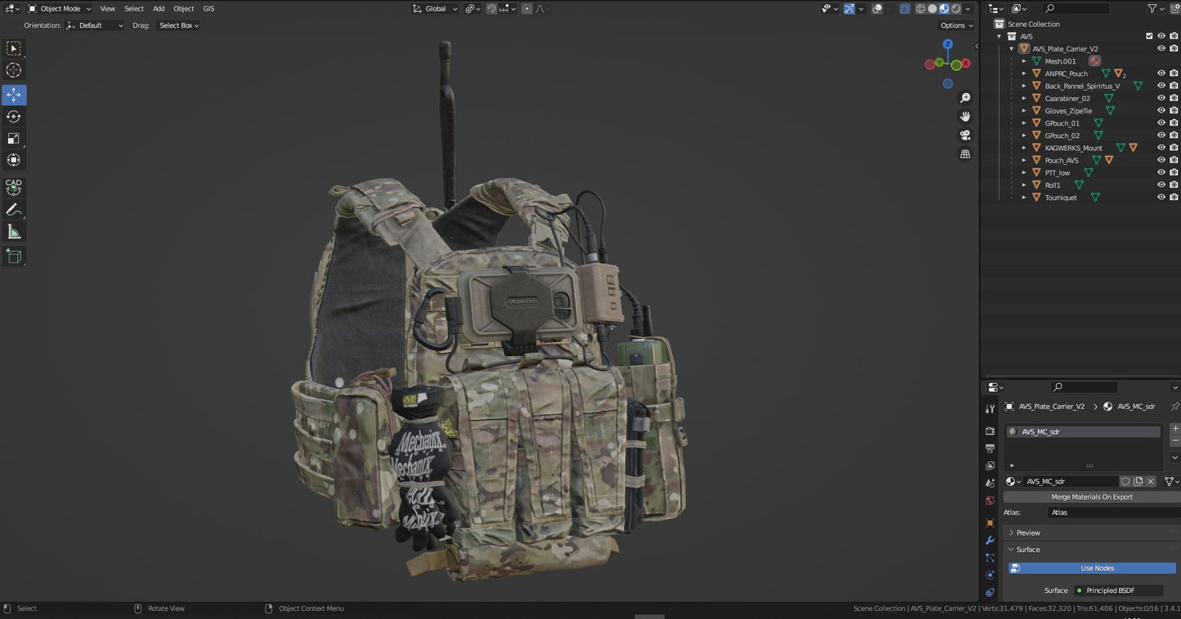Expand the ANPRC_Pouch tree item
The height and width of the screenshot is (619, 1181).
pyautogui.click(x=1024, y=73)
